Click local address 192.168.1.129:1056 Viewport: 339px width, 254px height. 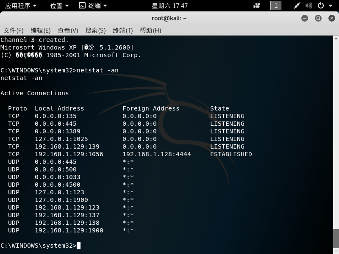(69, 154)
